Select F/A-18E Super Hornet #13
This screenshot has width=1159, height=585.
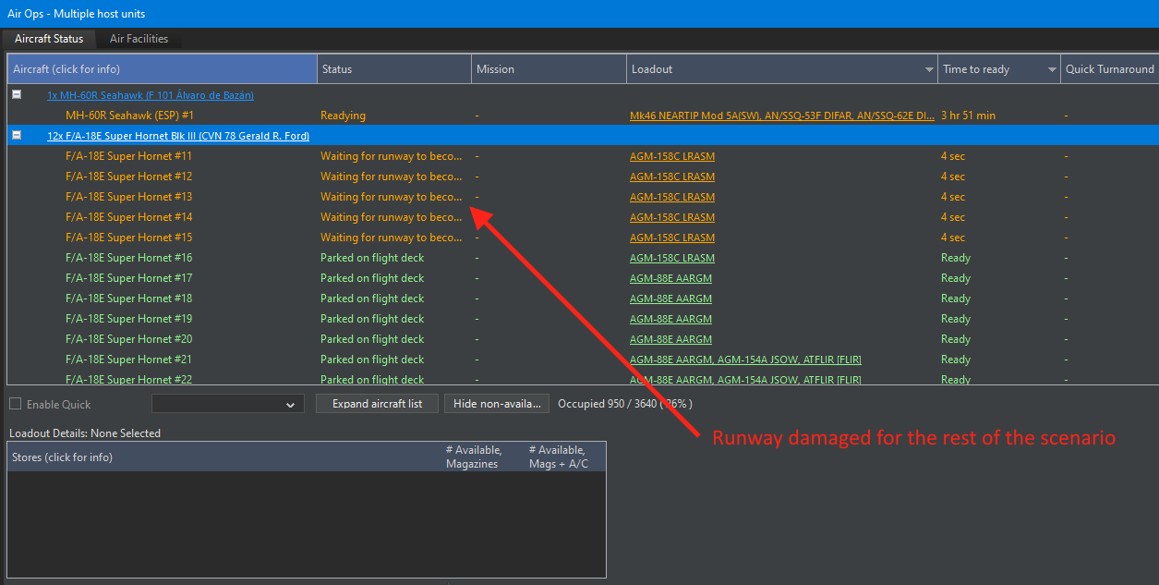click(128, 197)
